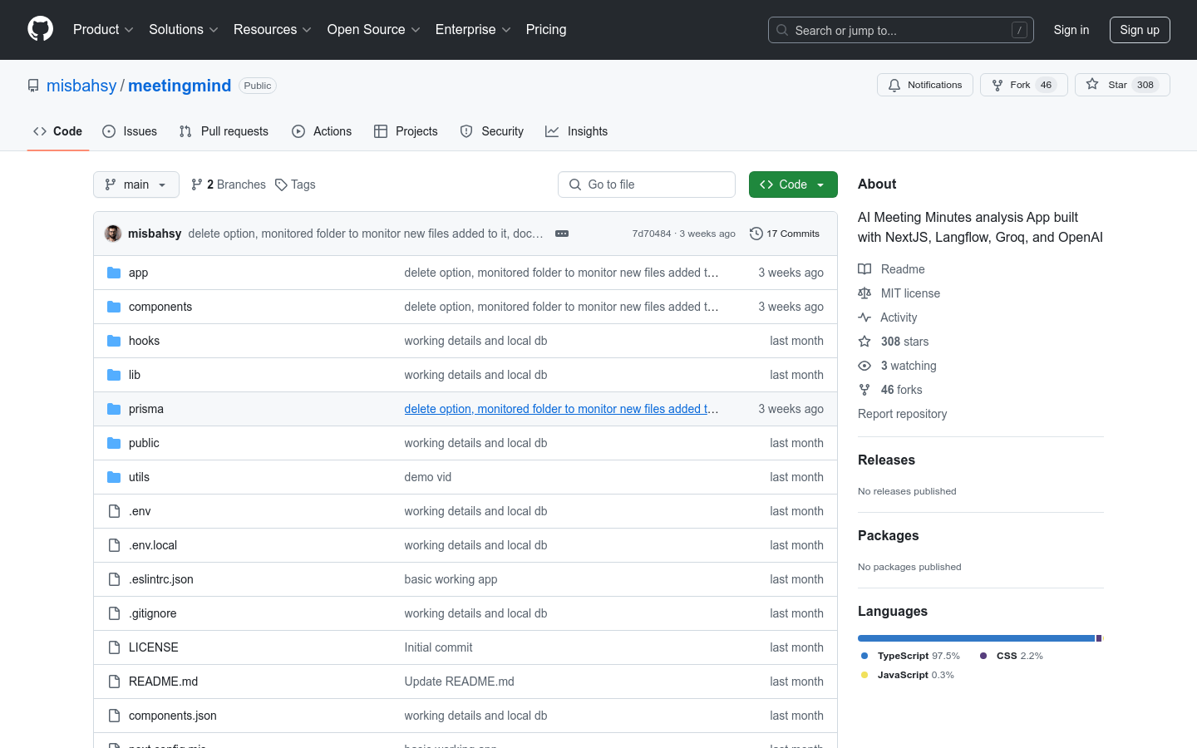Click the Readme book icon in About
Viewport: 1197px width, 748px height.
point(864,269)
